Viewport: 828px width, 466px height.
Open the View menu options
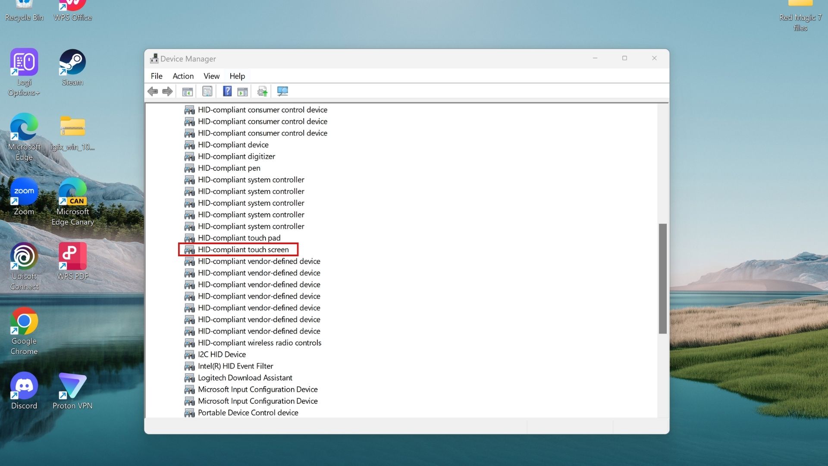point(211,76)
